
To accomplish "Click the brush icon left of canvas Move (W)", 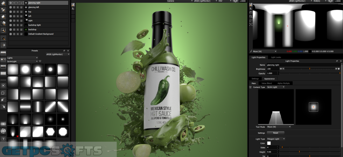I will click(x=251, y=52).
